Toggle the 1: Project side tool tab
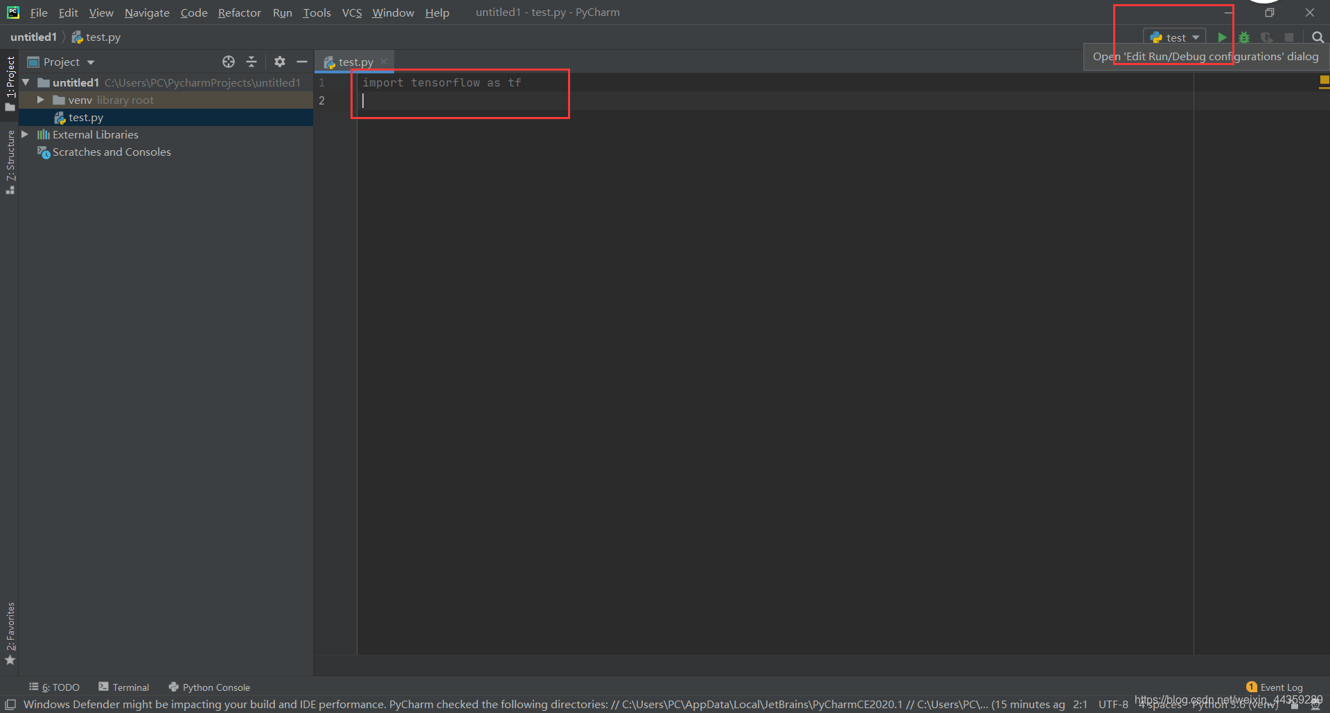Screen dimensions: 1330x713 click(10, 83)
